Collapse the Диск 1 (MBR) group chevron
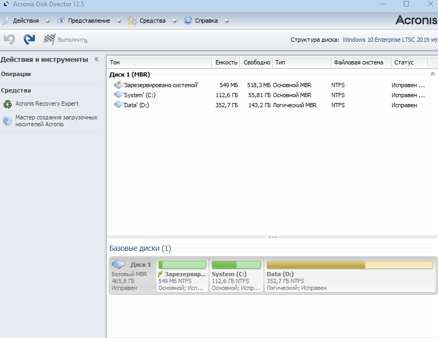 click(x=432, y=74)
